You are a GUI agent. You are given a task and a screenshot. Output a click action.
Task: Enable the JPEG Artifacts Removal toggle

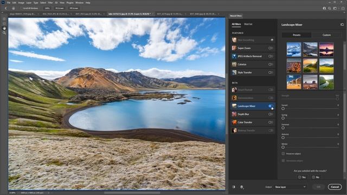[271, 56]
